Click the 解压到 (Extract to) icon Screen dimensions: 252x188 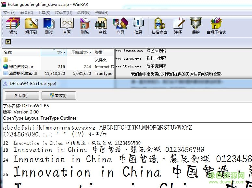click(31, 26)
